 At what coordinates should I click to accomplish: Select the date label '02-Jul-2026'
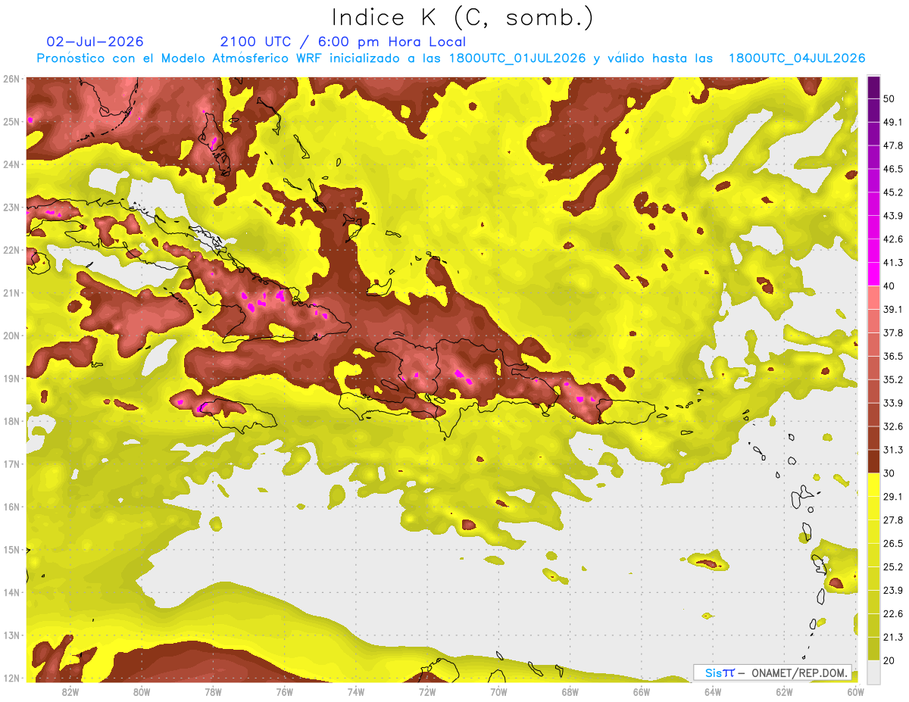pyautogui.click(x=95, y=42)
